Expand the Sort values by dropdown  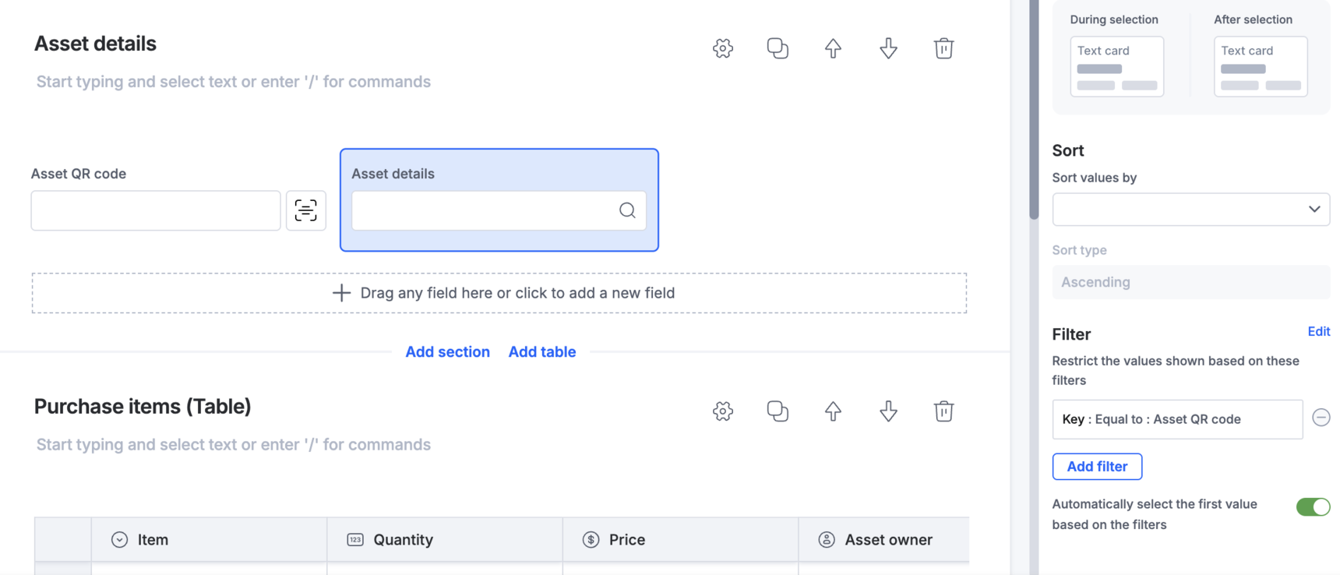tap(1190, 210)
